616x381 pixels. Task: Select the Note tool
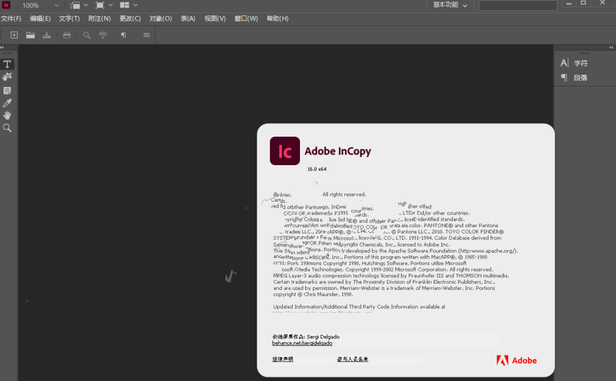tap(7, 91)
